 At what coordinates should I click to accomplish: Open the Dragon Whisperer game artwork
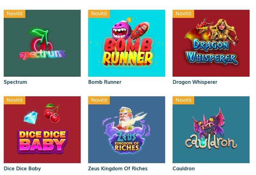click(x=211, y=43)
